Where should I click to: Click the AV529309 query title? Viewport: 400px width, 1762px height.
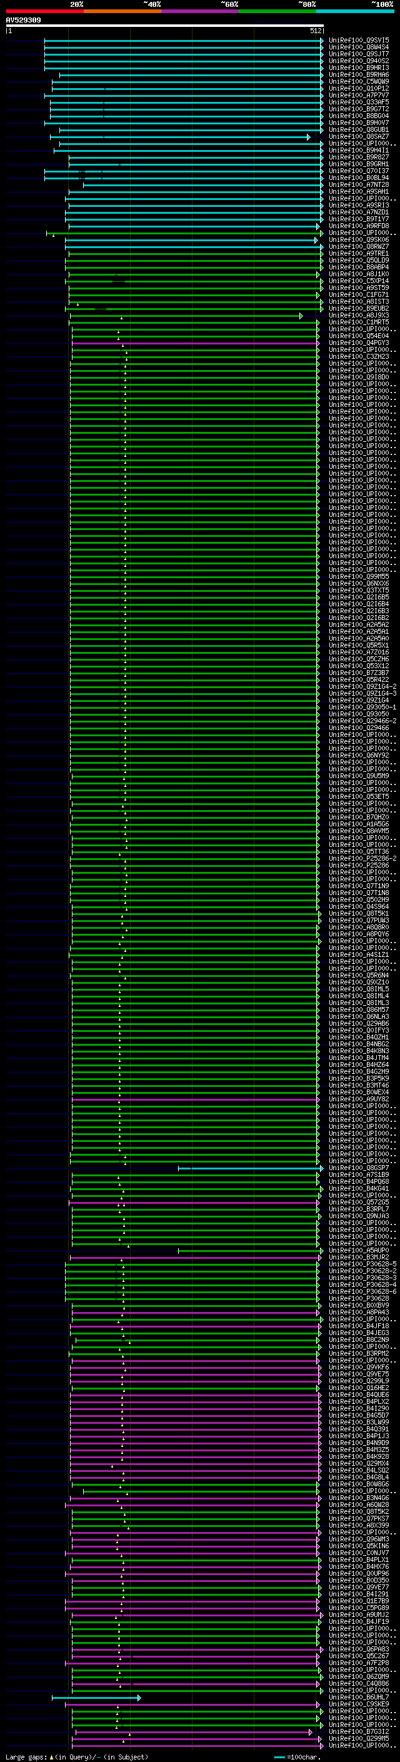coord(23,21)
